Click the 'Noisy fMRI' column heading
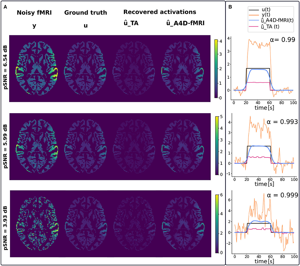This screenshot has height=266, width=300. (34, 13)
